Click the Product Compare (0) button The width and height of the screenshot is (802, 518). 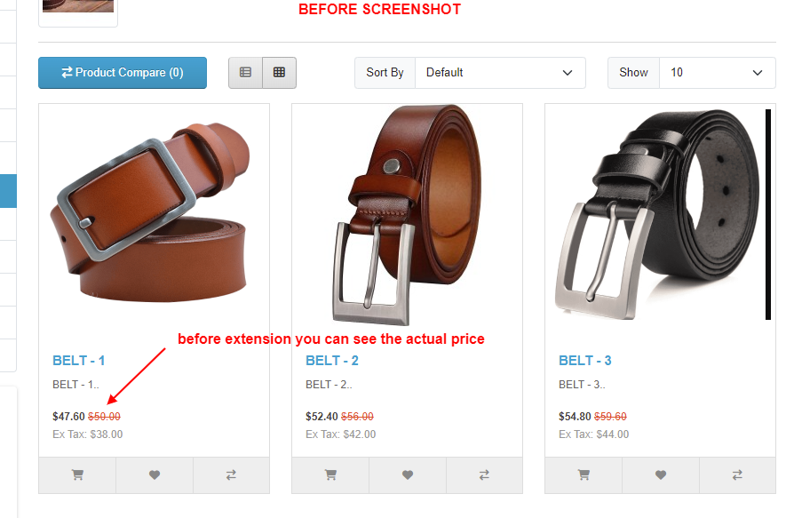(x=123, y=73)
